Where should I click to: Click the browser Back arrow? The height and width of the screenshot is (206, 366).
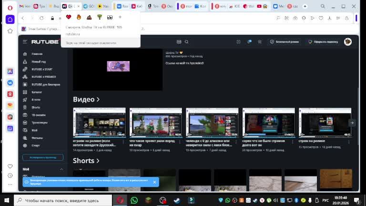pos(23,18)
